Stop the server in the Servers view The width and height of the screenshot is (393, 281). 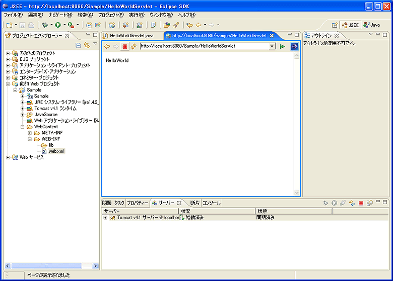click(x=361, y=203)
